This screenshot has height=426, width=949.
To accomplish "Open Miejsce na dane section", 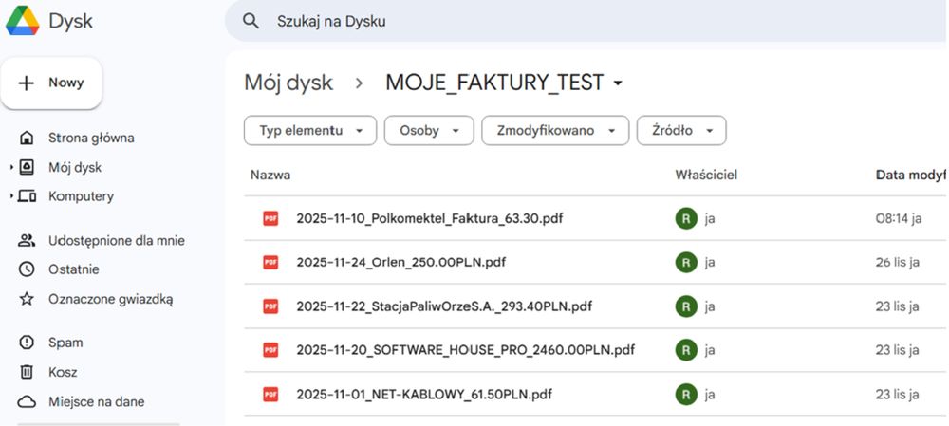I will point(96,401).
